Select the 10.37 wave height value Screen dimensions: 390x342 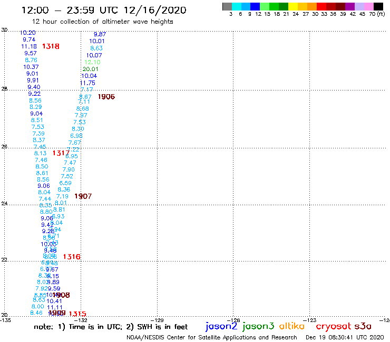(31, 67)
